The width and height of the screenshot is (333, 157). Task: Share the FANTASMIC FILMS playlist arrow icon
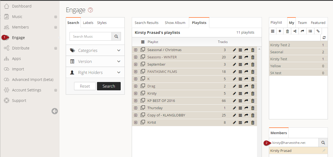coord(246,72)
